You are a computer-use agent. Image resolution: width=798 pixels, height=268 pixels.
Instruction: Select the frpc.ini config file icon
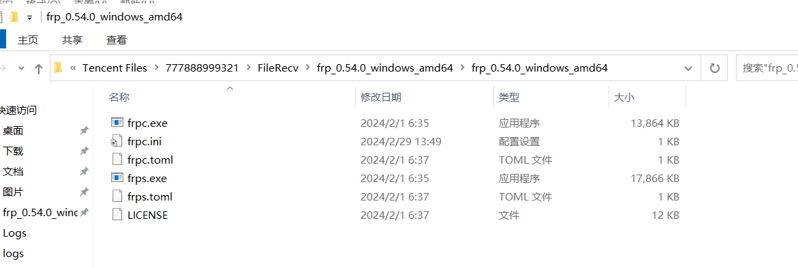pyautogui.click(x=118, y=141)
